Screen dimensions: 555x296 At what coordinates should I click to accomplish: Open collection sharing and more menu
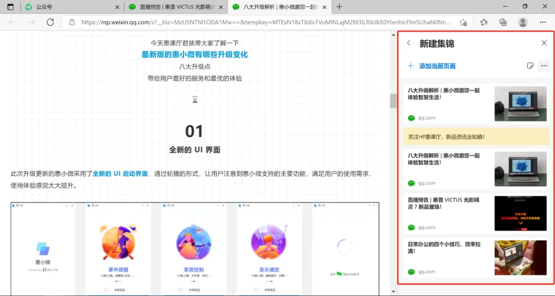(544, 65)
